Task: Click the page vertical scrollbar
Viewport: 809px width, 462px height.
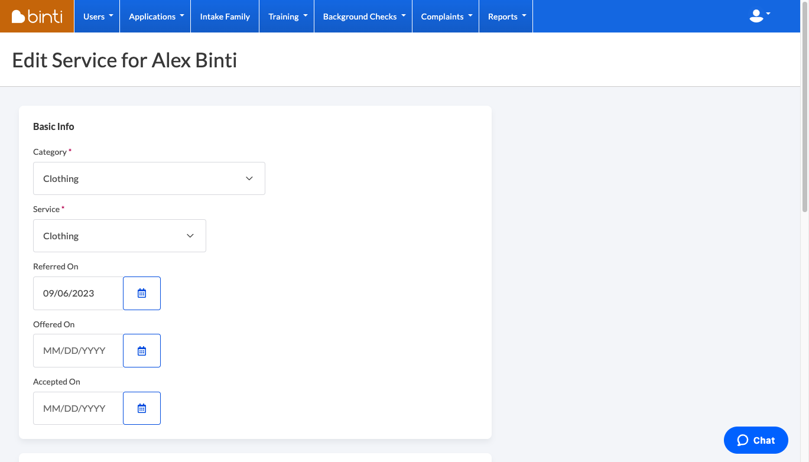Action: tap(805, 106)
